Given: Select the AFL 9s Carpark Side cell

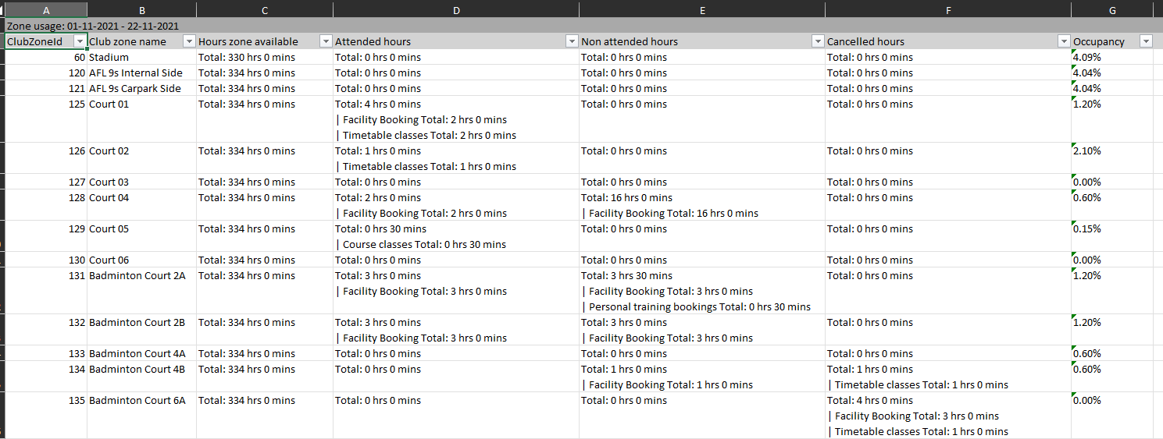Looking at the screenshot, I should pos(141,88).
